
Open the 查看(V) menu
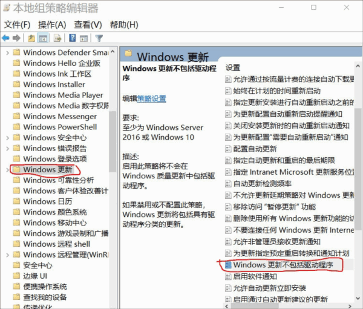click(x=87, y=25)
